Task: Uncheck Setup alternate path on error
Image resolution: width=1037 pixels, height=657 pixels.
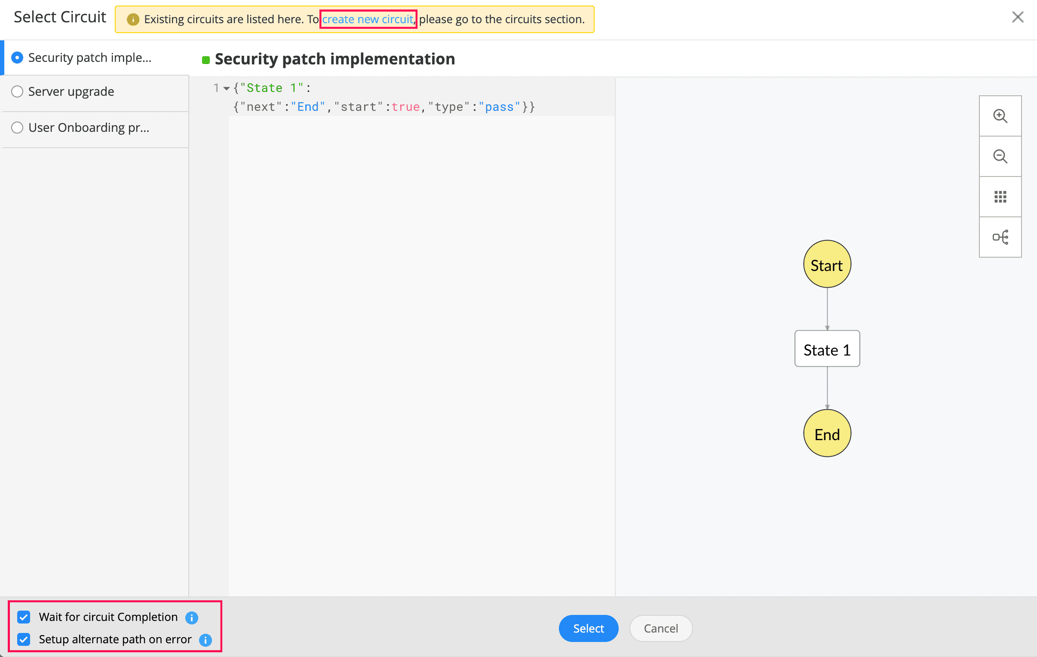Action: (24, 639)
